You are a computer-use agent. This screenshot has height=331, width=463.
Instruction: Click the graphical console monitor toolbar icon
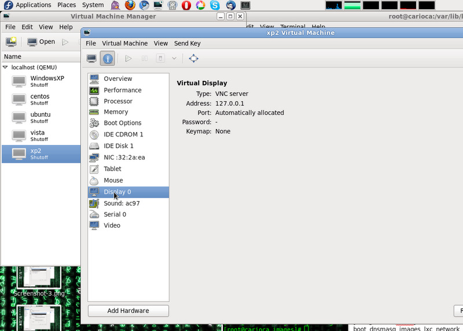(91, 58)
